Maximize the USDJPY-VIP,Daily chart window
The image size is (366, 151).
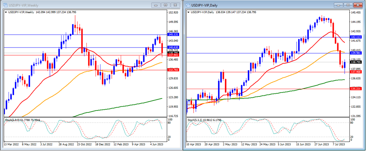coord(348,5)
